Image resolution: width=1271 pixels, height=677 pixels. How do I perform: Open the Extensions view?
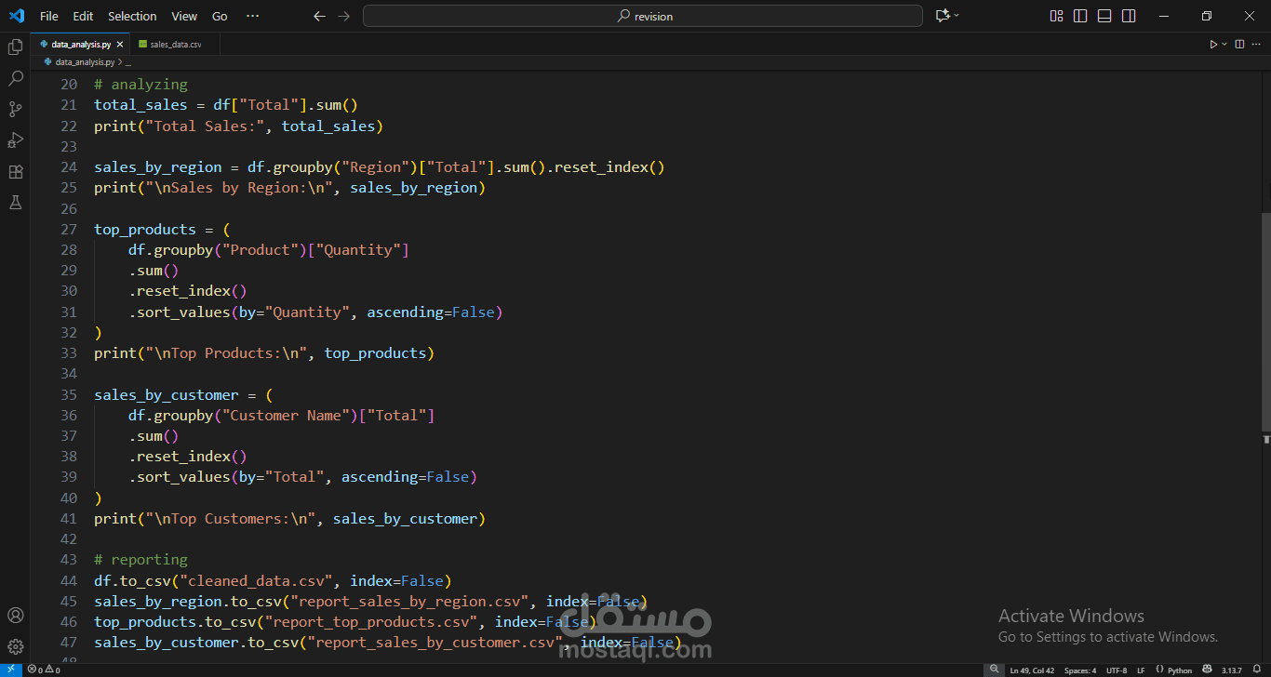pyautogui.click(x=15, y=172)
